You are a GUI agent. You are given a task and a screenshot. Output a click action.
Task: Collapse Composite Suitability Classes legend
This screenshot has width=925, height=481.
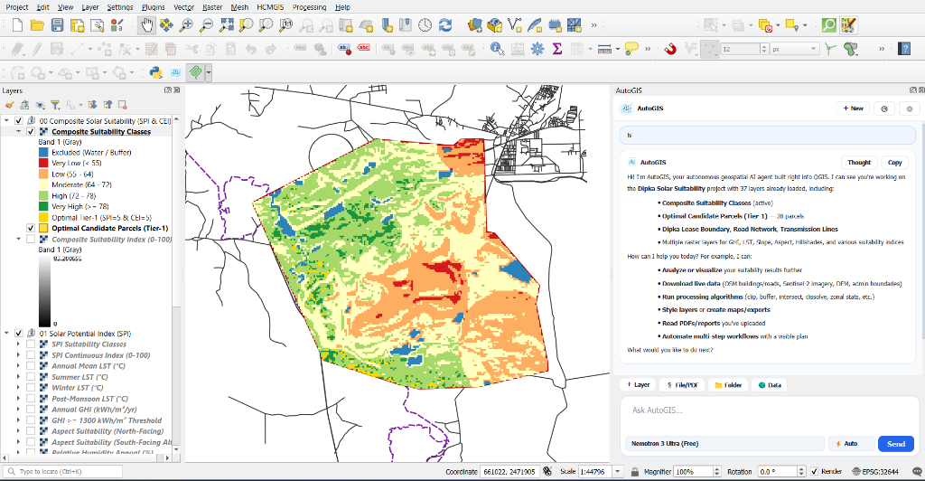[x=18, y=132]
